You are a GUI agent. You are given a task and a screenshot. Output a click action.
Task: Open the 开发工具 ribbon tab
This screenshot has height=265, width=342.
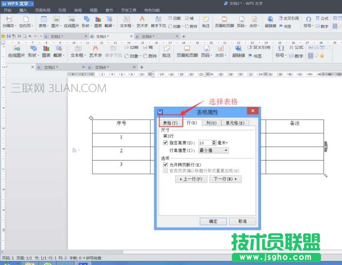coord(129,10)
